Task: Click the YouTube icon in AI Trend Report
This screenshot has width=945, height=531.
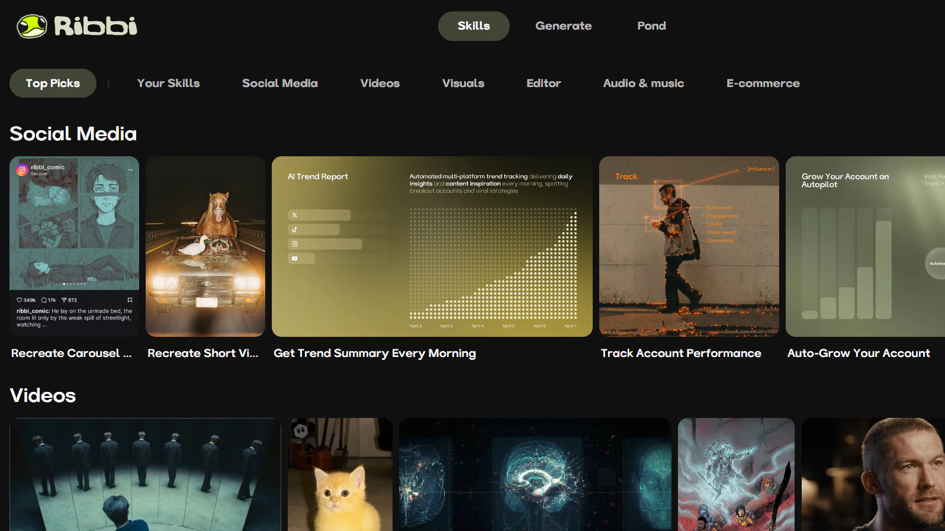Action: 294,258
